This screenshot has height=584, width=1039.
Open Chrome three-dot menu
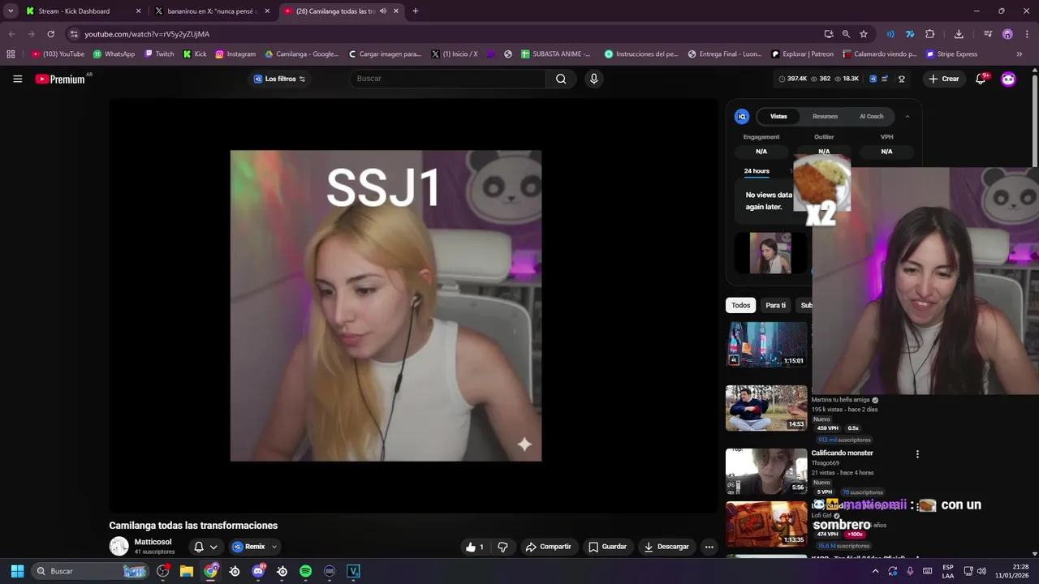[1027, 34]
